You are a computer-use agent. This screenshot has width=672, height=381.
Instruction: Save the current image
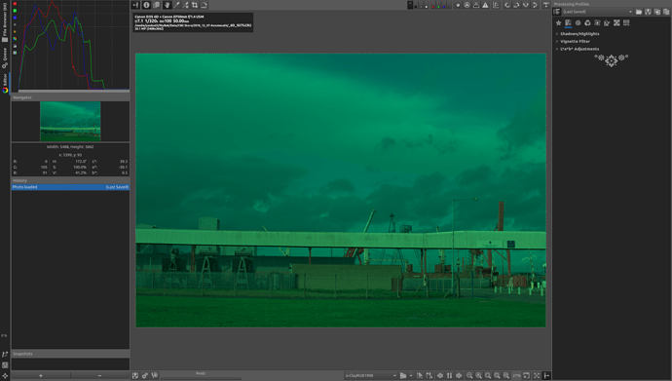tap(135, 375)
